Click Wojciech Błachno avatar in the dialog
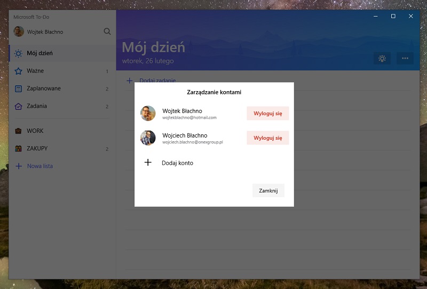Image resolution: width=427 pixels, height=289 pixels. click(x=148, y=138)
